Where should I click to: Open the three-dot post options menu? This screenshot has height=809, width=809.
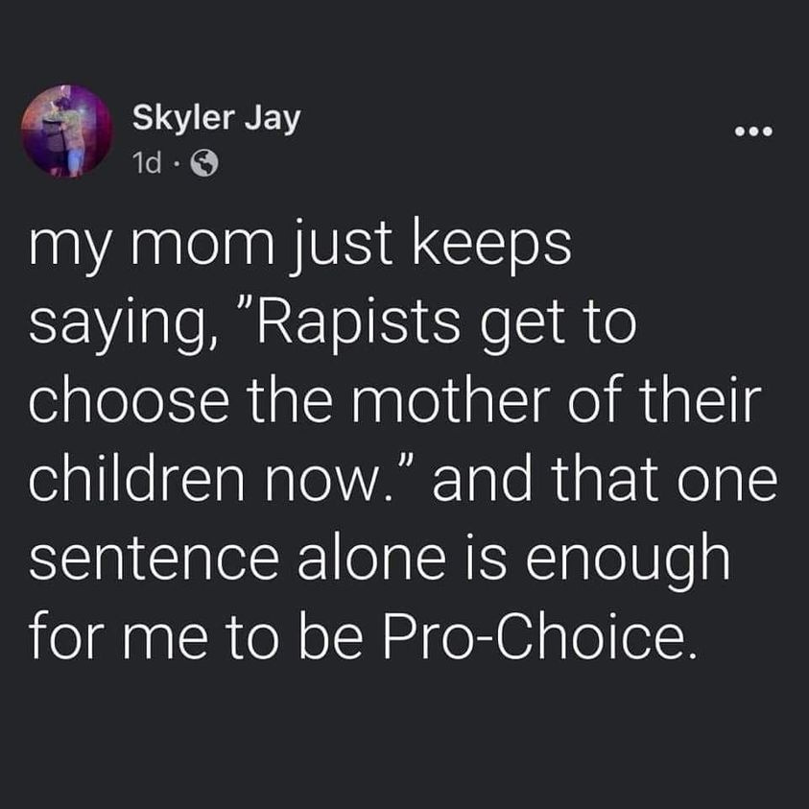click(753, 131)
